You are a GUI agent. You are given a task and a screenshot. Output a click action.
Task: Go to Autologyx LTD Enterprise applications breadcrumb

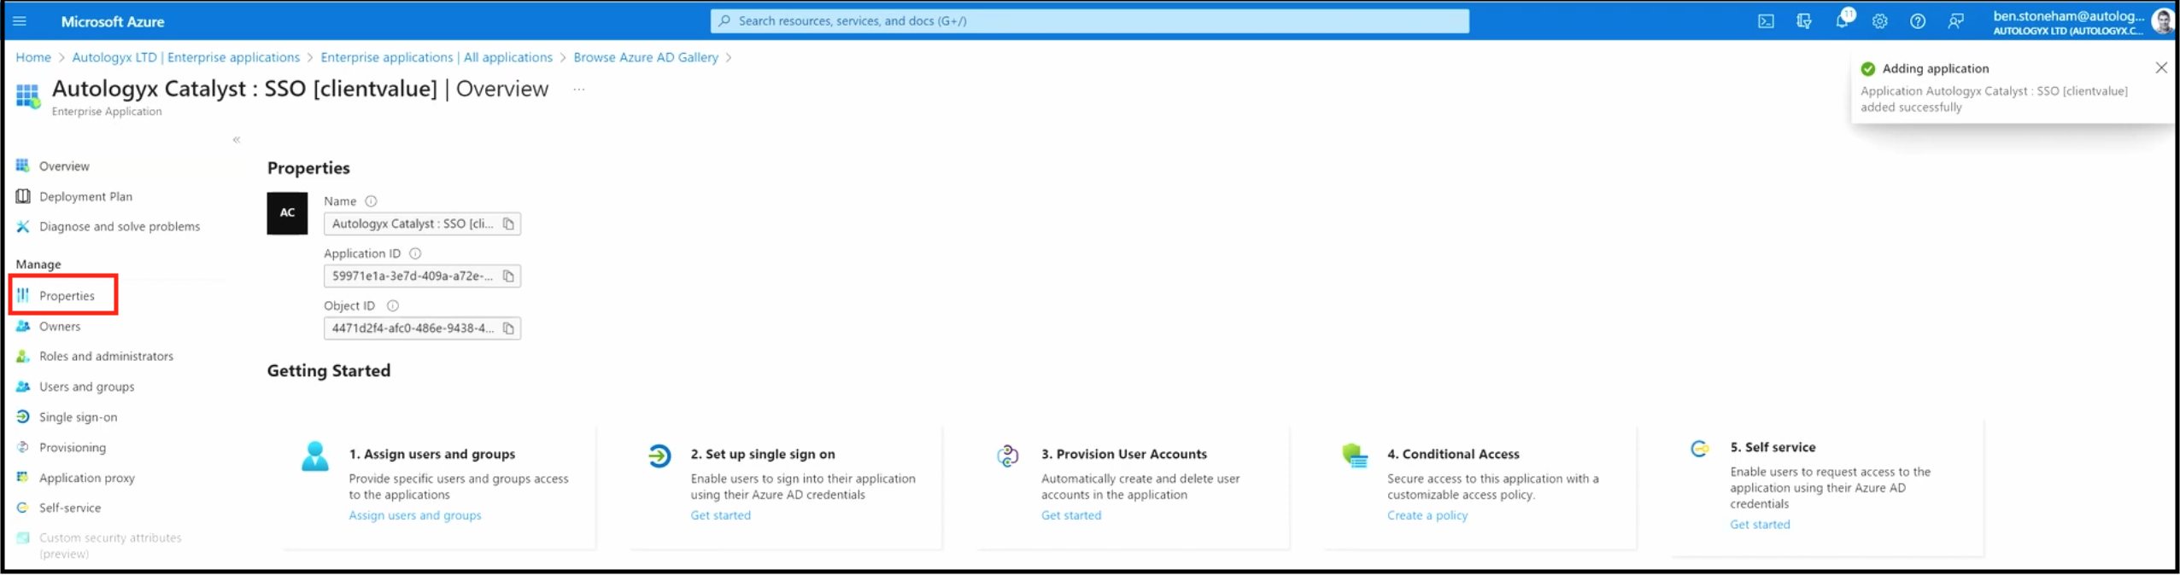(185, 57)
